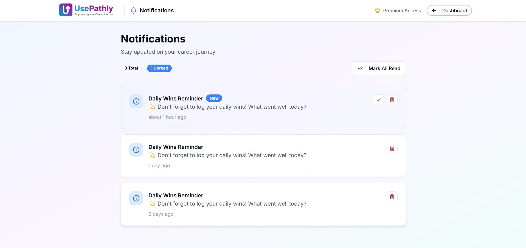Click the info icon on the 1 day ago reminder

click(136, 150)
